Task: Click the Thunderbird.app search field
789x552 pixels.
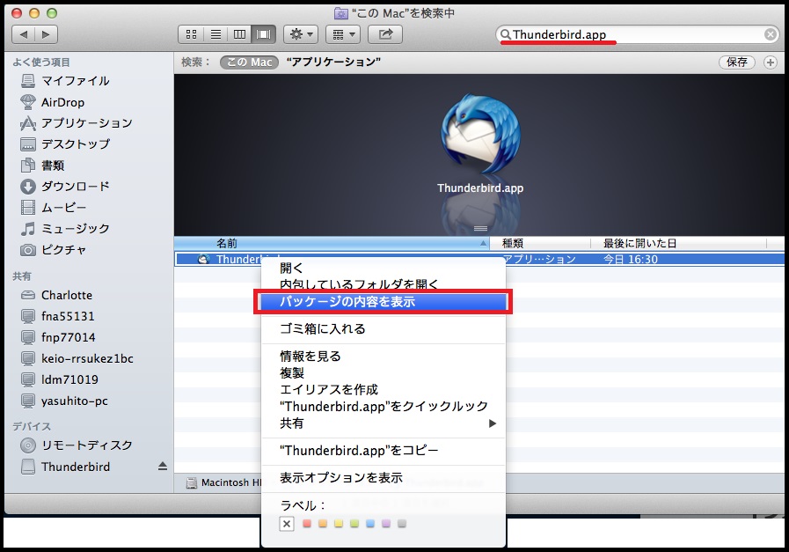Action: 633,34
